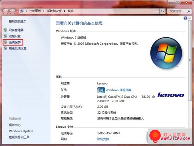The height and width of the screenshot is (146, 194).
Task: Click the Windows 7 旗舰版 text
Action: click(73, 38)
